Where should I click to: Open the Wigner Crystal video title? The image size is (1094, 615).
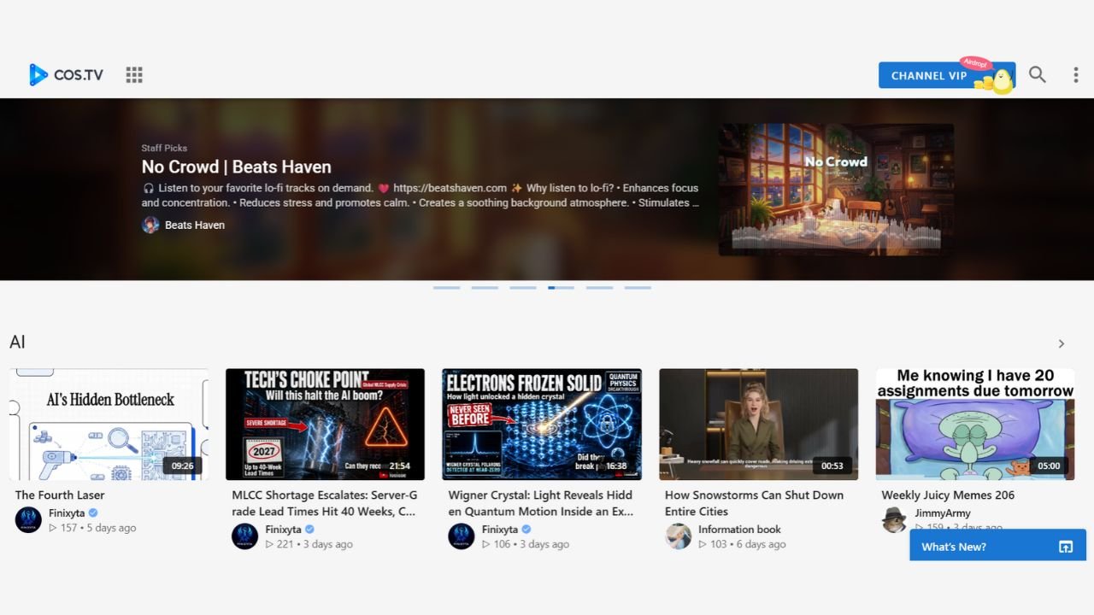(x=541, y=503)
